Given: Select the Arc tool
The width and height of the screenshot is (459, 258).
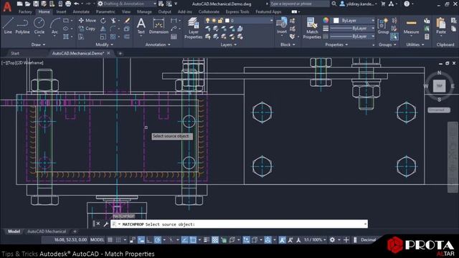Looking at the screenshot, I should (55, 26).
